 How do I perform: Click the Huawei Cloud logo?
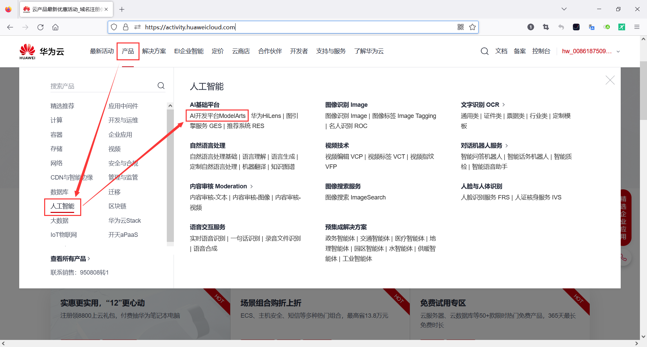[x=41, y=51]
